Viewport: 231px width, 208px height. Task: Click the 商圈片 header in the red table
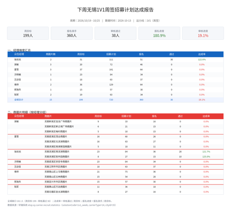[x=48, y=116]
